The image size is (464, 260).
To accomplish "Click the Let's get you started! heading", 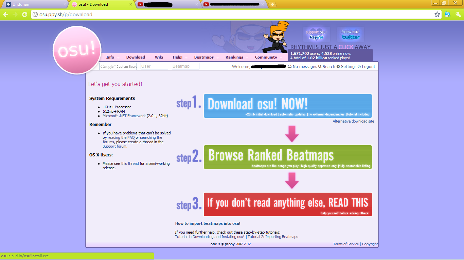I will (115, 84).
